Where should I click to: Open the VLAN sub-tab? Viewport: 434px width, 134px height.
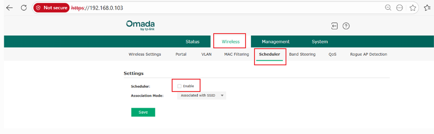click(207, 54)
